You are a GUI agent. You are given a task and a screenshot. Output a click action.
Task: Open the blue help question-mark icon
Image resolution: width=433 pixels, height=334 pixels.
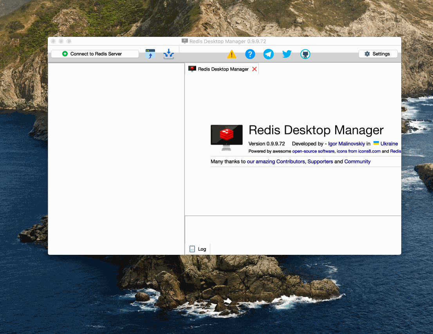coord(250,54)
